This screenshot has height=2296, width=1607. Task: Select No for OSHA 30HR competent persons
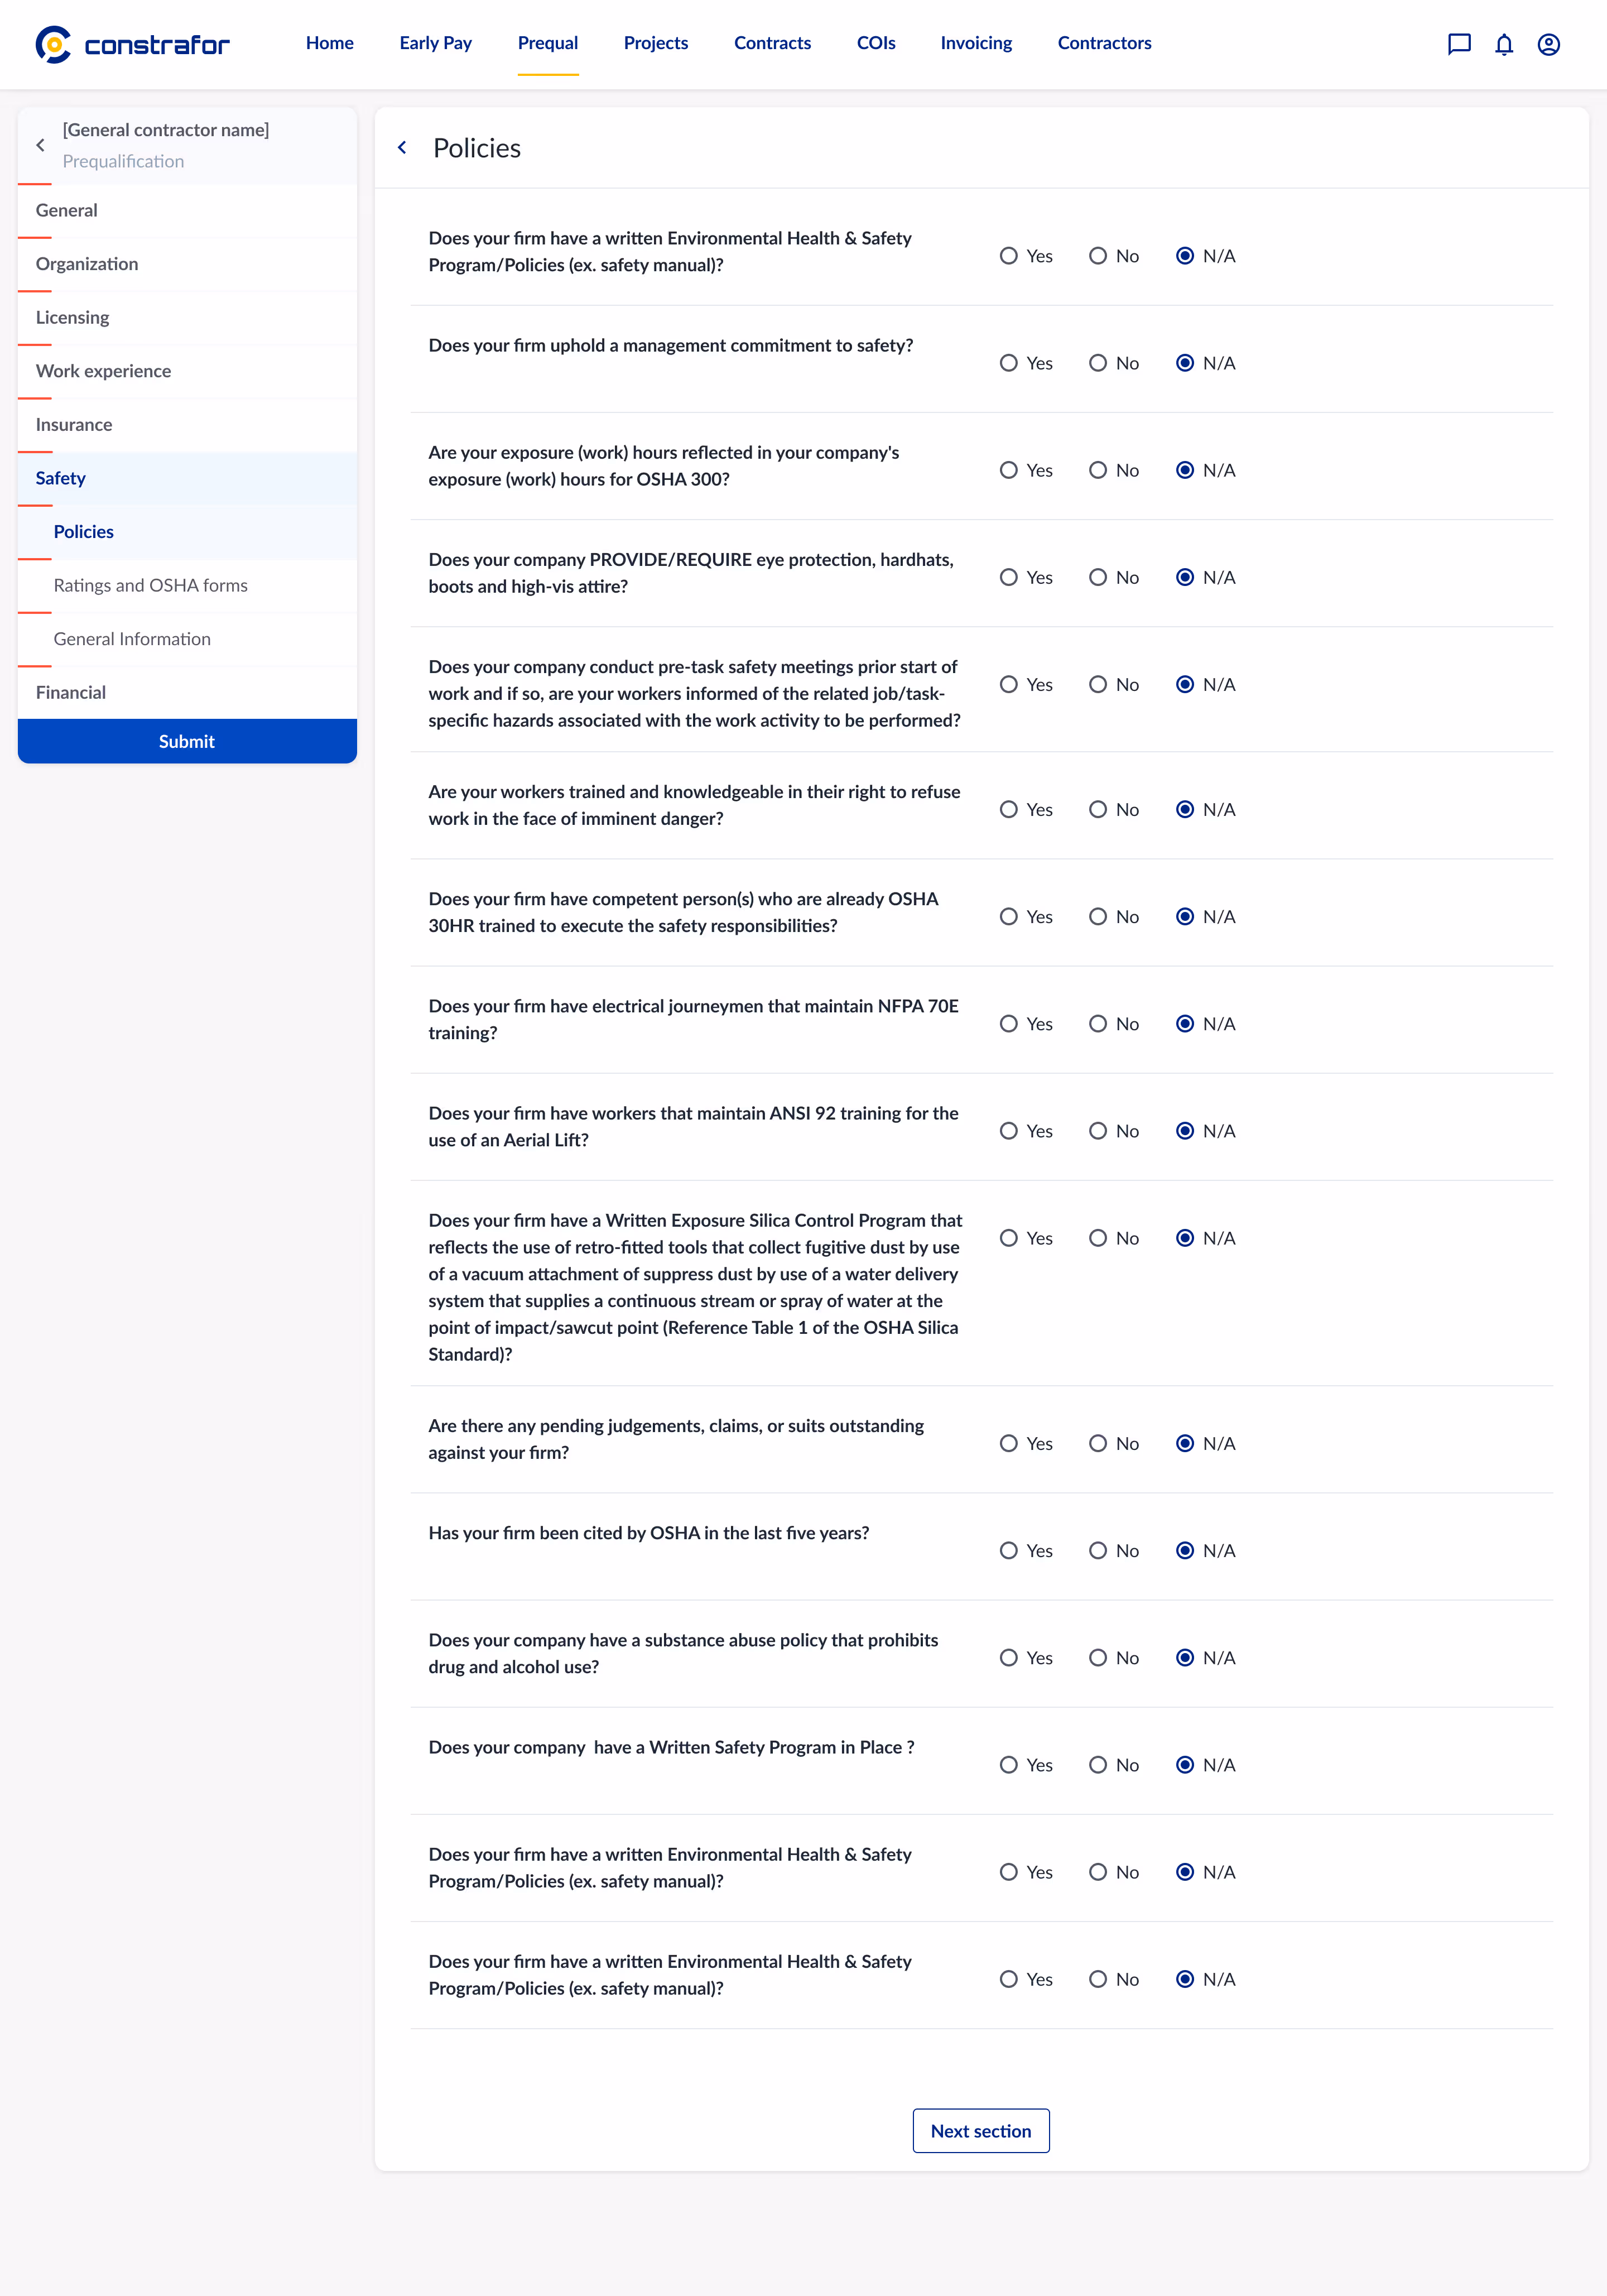1098,916
